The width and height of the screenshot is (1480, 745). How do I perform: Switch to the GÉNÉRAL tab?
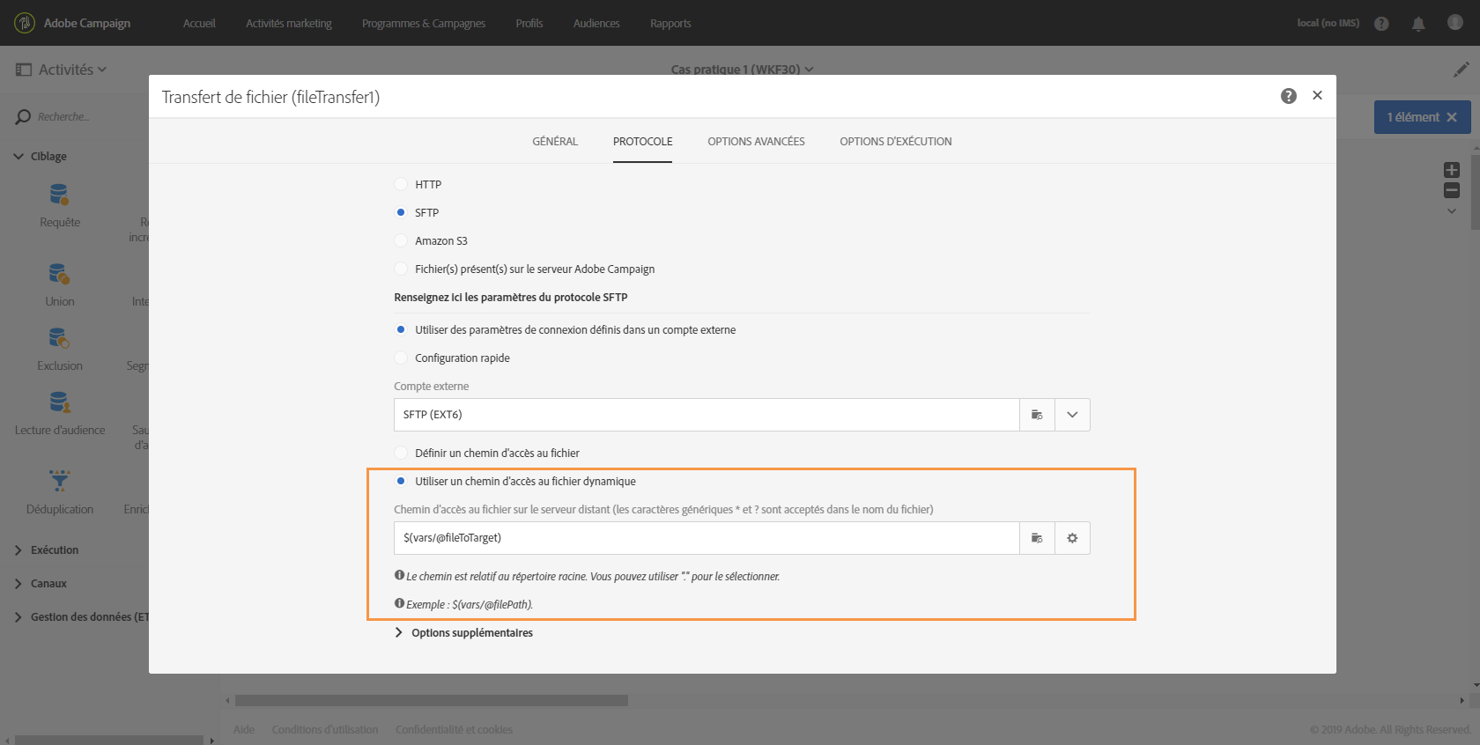(x=555, y=141)
